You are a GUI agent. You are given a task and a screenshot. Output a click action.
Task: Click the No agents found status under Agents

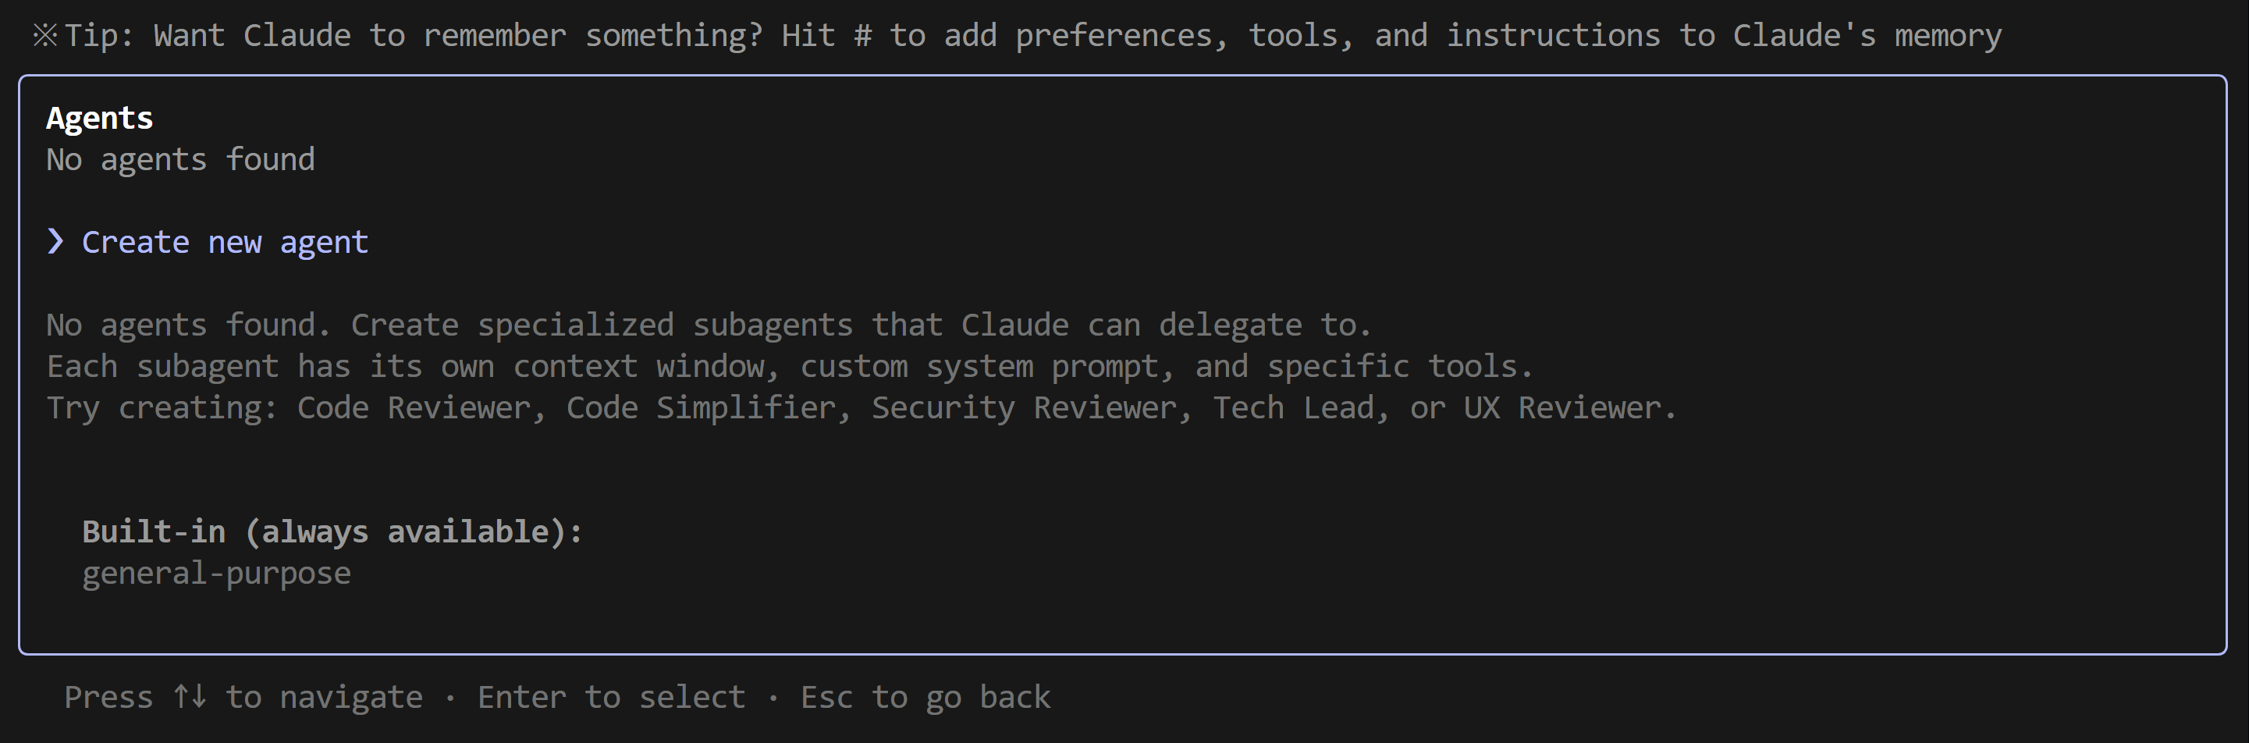pos(179,160)
